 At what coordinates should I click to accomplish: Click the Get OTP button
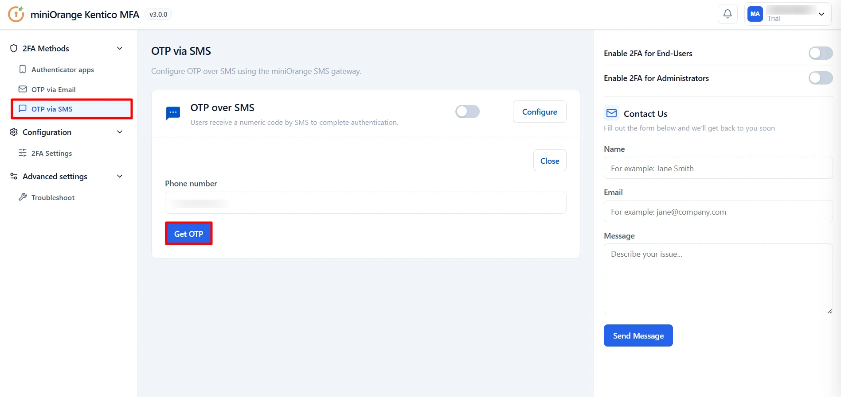click(x=189, y=234)
